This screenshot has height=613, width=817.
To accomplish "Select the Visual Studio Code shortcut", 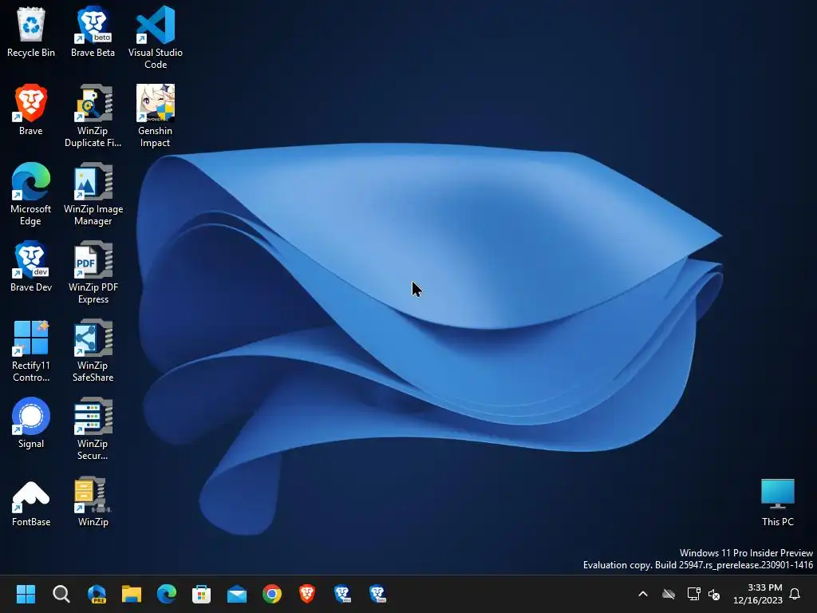I will (x=156, y=38).
